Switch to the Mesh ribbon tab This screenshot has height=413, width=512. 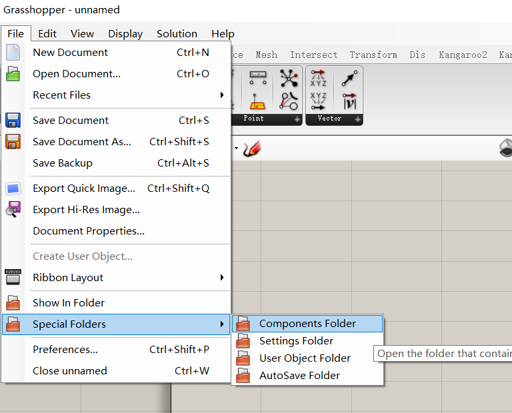(x=267, y=55)
